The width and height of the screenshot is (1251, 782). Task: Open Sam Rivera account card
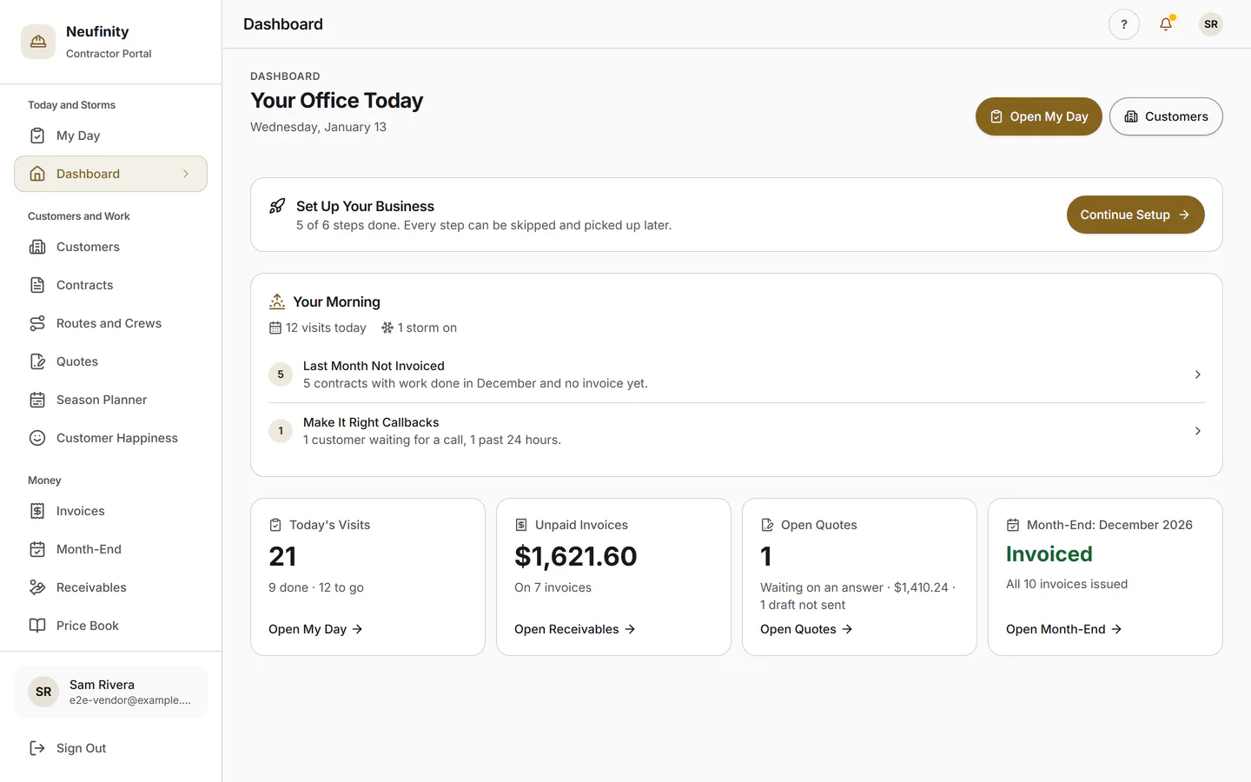(x=110, y=692)
